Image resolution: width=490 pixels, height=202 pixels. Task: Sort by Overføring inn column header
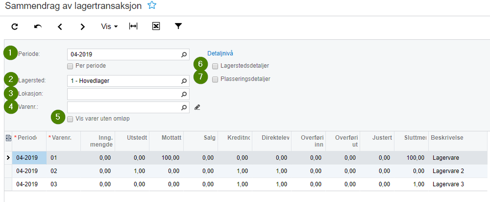(x=309, y=141)
